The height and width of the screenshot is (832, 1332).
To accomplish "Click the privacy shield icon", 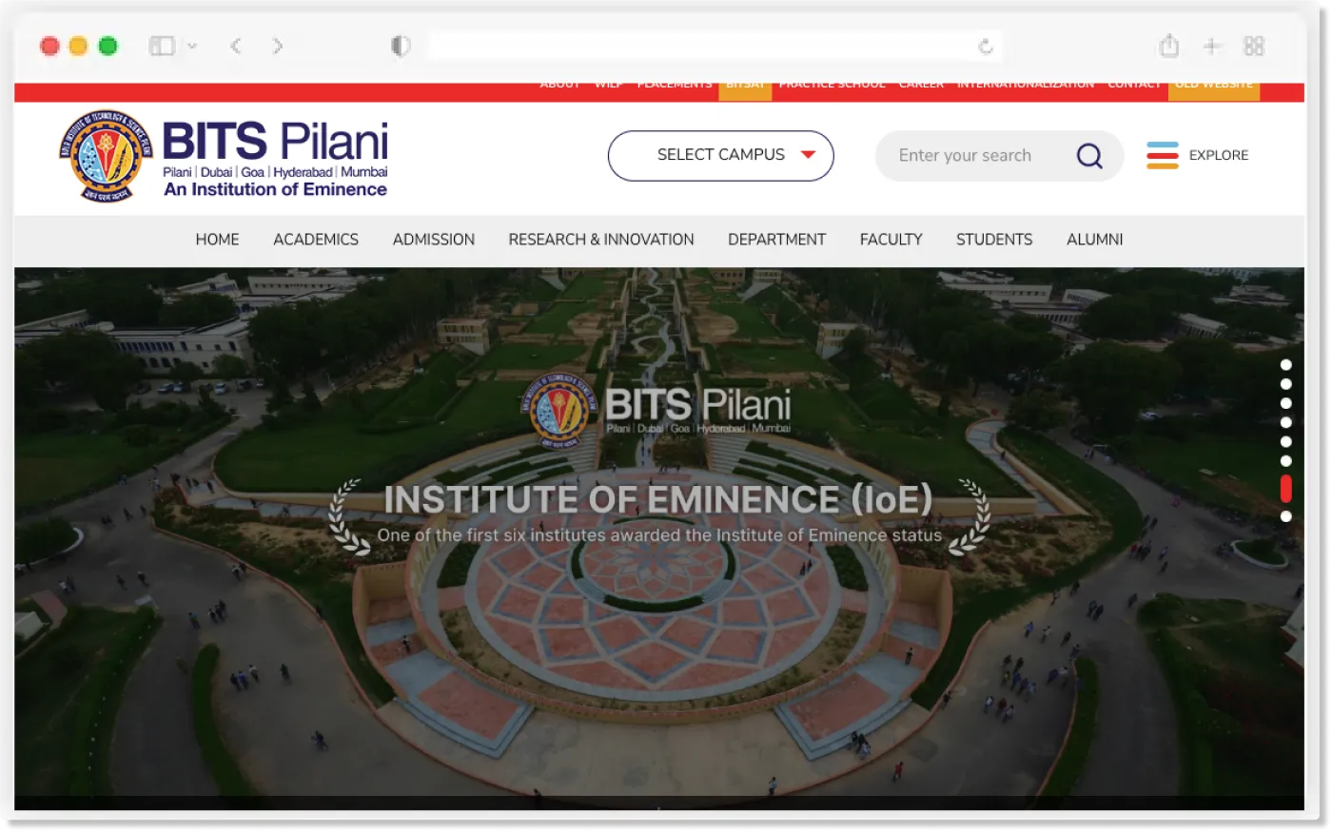I will pyautogui.click(x=401, y=46).
